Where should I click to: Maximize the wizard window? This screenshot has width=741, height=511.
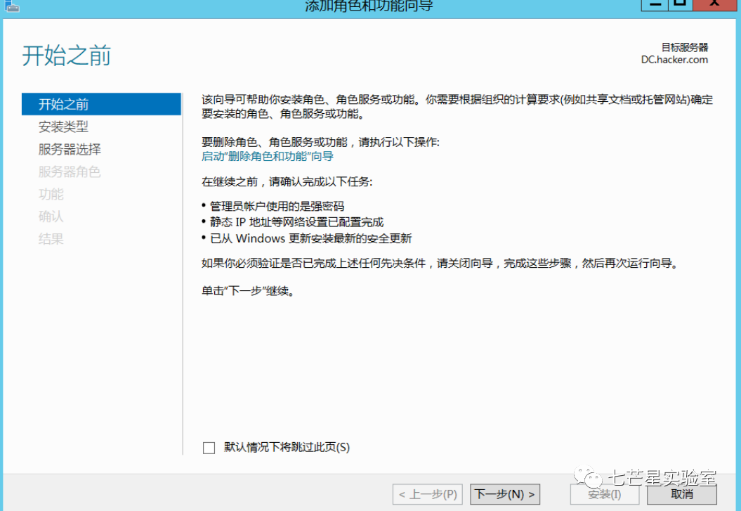(x=680, y=4)
